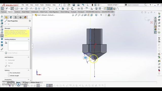
Task: Select the Arc sketch tool
Action: [x=31, y=9]
